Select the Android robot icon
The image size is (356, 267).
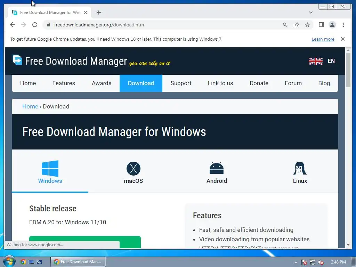(217, 168)
